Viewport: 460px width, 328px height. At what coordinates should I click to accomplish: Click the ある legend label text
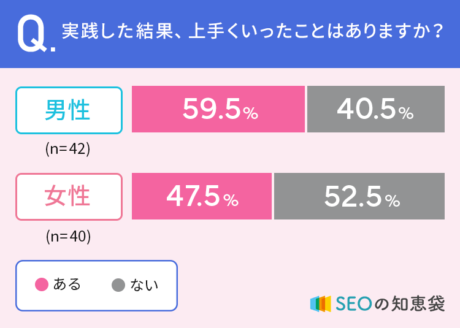point(67,284)
